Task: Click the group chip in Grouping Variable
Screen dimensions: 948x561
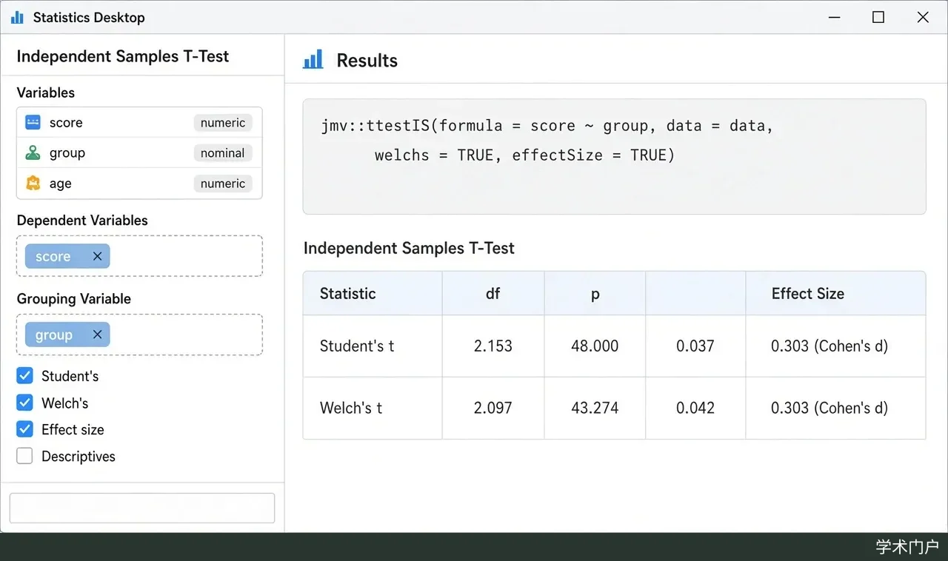Action: pos(67,335)
